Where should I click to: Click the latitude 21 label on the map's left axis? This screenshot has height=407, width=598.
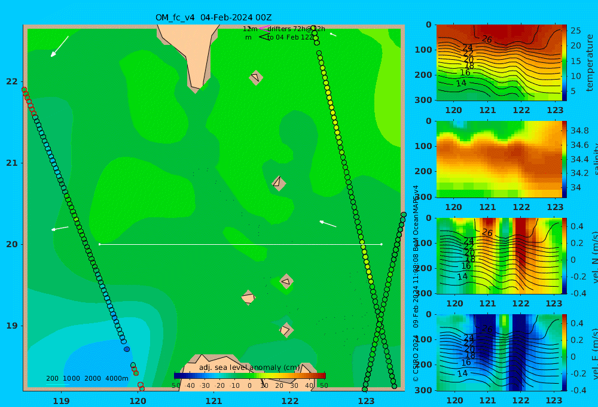pos(12,163)
